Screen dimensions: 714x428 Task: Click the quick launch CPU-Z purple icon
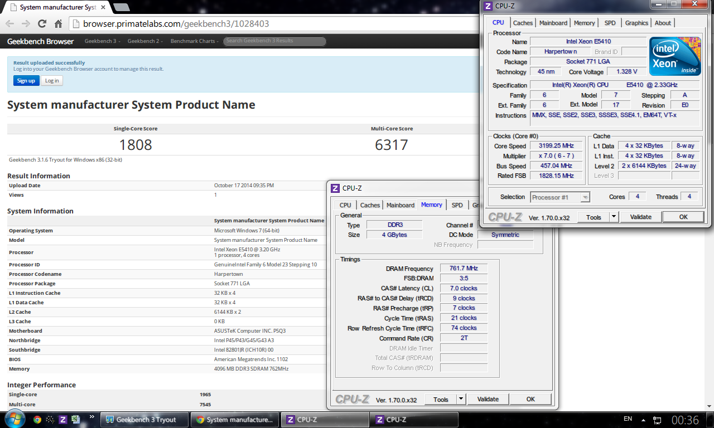pyautogui.click(x=63, y=420)
